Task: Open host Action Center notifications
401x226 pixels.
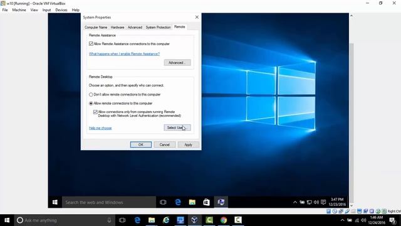Action: [393, 220]
